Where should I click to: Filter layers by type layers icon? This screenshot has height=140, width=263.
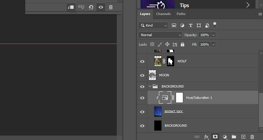(x=190, y=25)
